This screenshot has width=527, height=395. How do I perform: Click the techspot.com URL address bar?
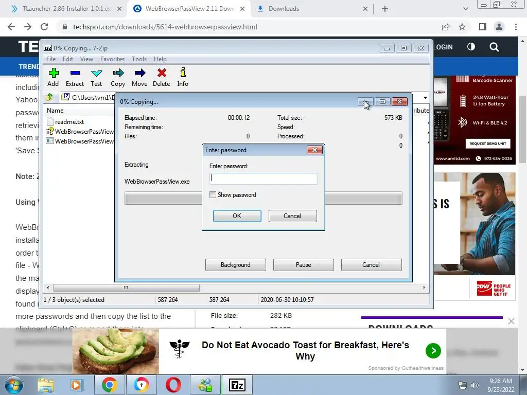(x=165, y=27)
